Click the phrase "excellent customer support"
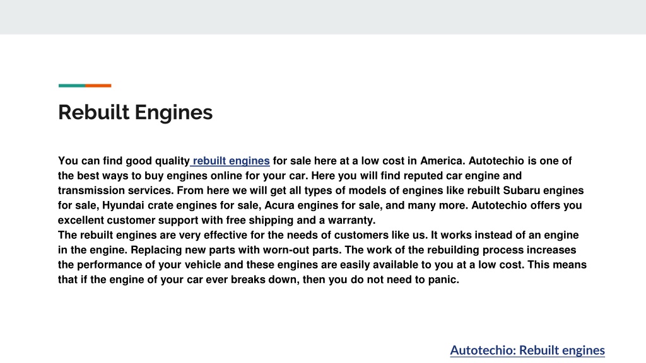The width and height of the screenshot is (646, 363). click(x=128, y=220)
